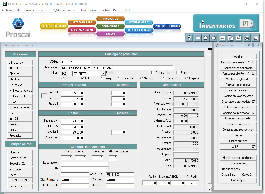The image size is (265, 194).
Task: Open the Archivo menu
Action: coord(7,10)
